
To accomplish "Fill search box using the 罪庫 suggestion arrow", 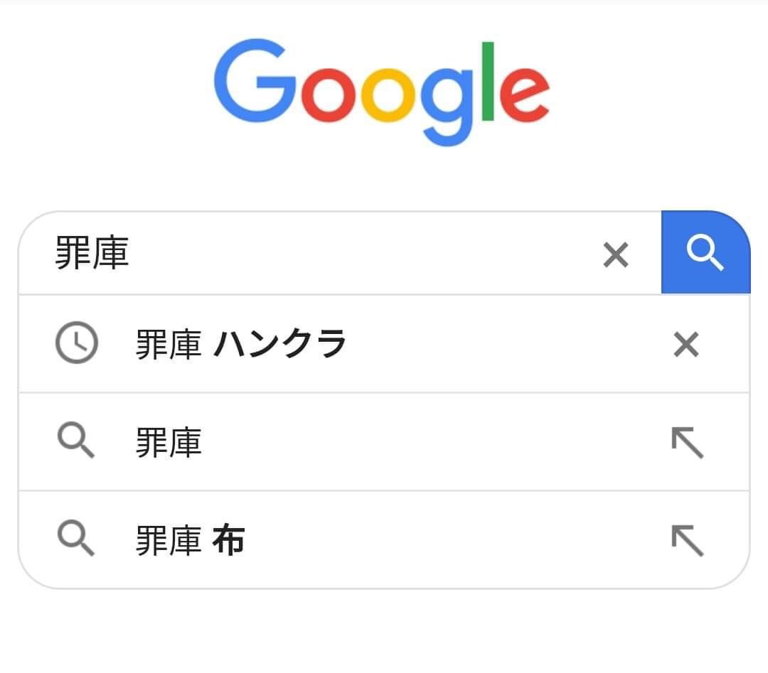I will click(x=687, y=443).
